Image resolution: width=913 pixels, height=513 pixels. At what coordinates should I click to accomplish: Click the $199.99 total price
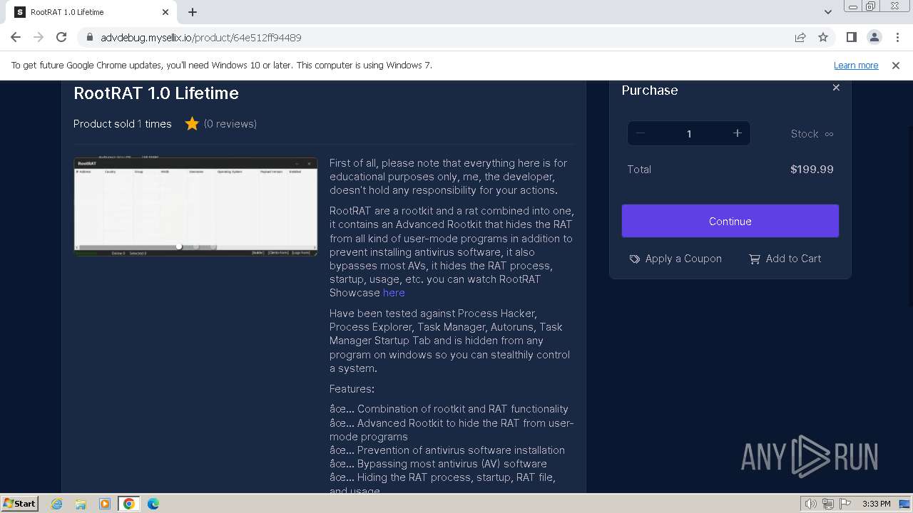pos(812,170)
